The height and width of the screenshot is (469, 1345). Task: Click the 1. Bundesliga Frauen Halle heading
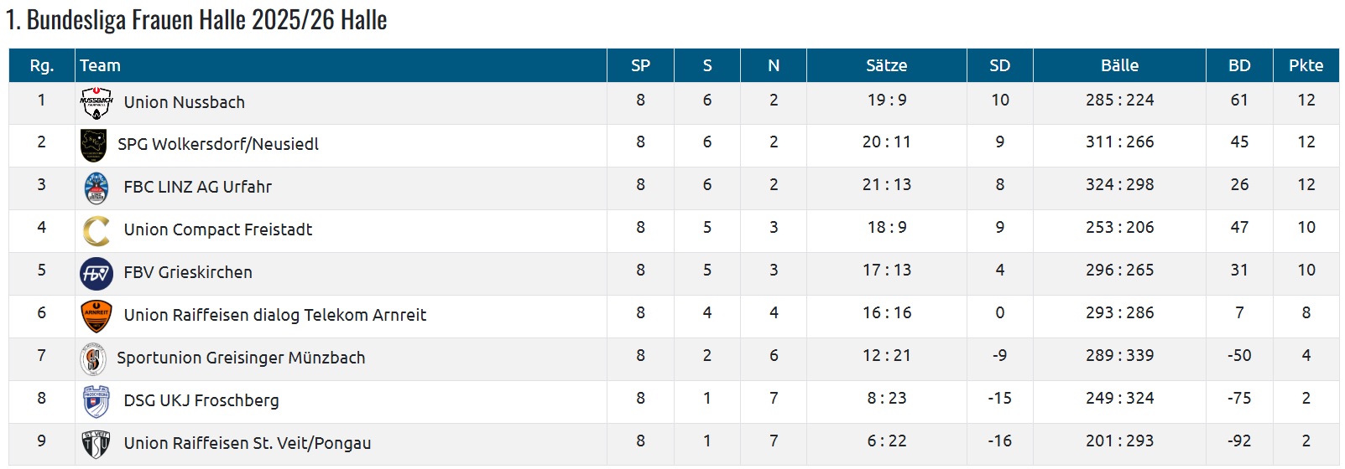[196, 20]
